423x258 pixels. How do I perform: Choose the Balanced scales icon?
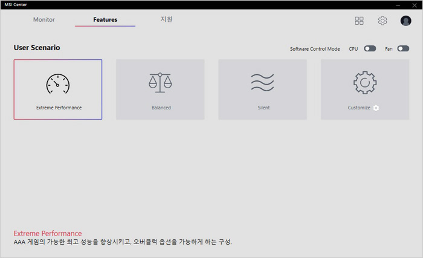coord(160,83)
